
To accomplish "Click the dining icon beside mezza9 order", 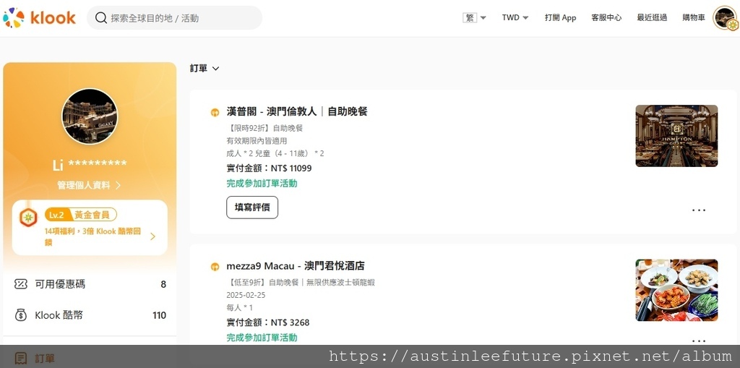I will [x=215, y=267].
